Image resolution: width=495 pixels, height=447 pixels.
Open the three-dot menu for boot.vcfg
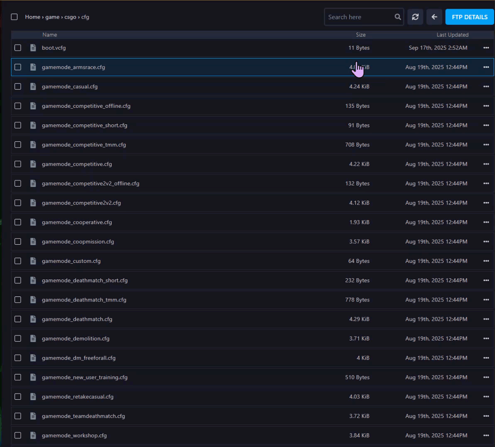click(486, 48)
